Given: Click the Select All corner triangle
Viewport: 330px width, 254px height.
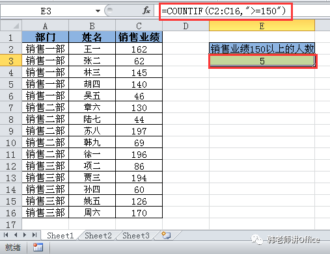Looking at the screenshot, I should [11, 26].
